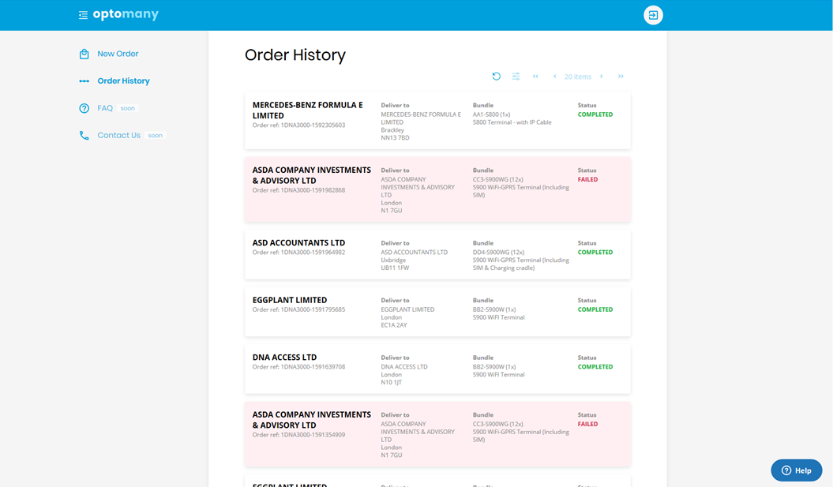Open the New Order page
Screen dimensions: 833x487
point(118,54)
